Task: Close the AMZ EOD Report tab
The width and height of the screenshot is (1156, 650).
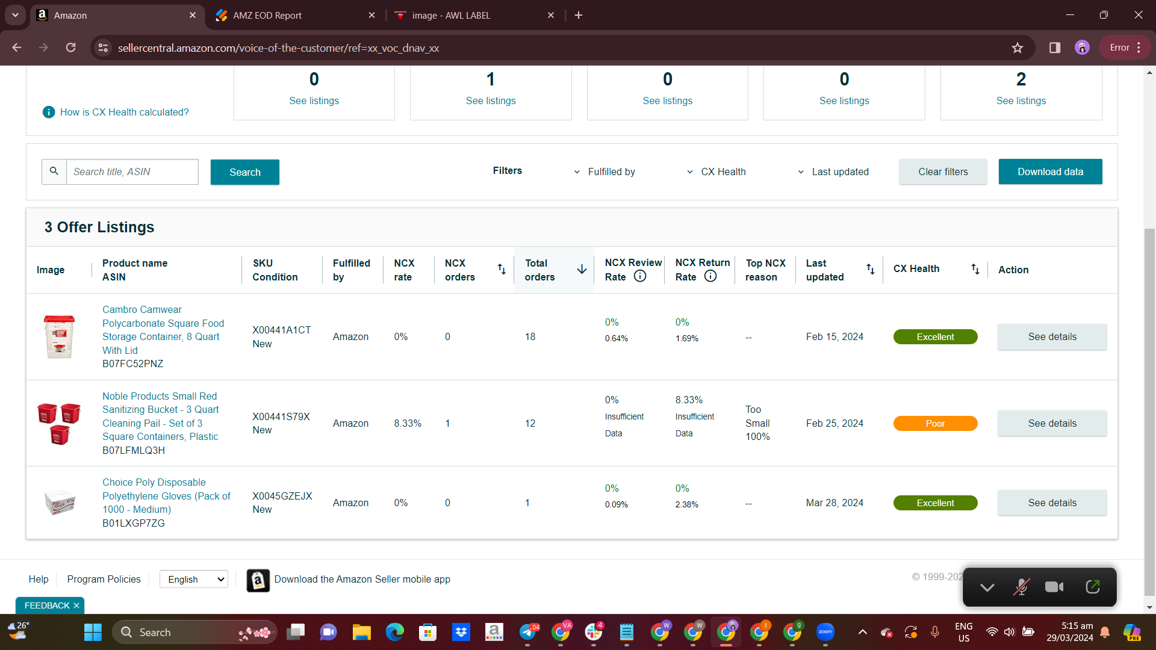Action: pos(371,15)
